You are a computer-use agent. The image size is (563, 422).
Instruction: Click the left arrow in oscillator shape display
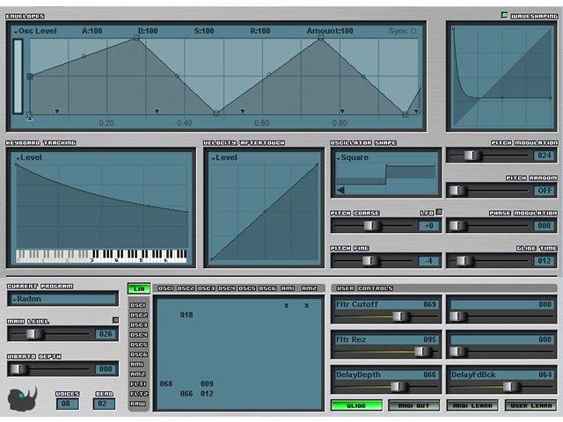coord(340,189)
